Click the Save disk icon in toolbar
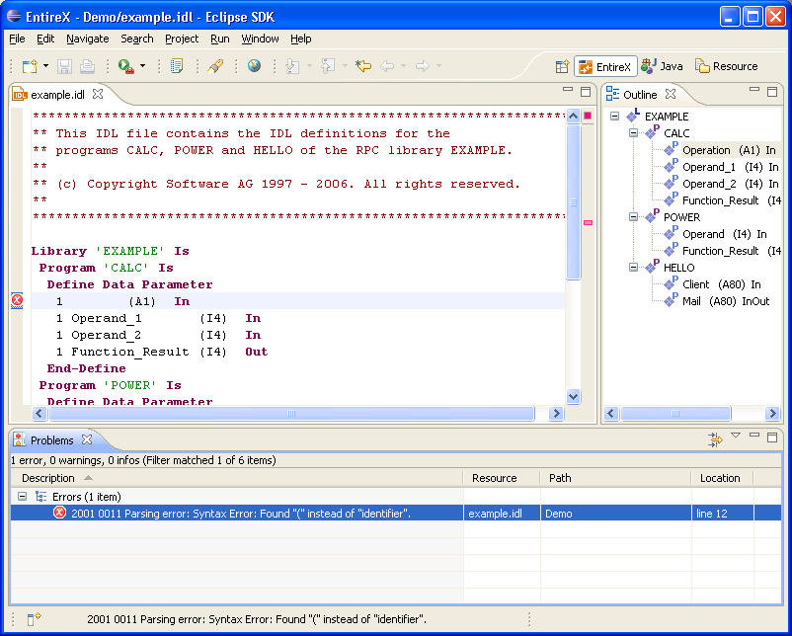This screenshot has width=792, height=636. pos(64,66)
